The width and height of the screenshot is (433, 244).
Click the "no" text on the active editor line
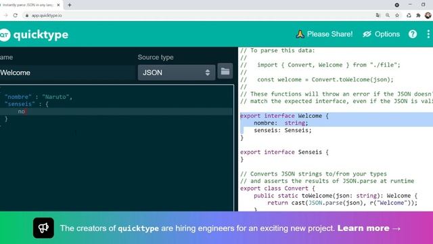pyautogui.click(x=21, y=111)
